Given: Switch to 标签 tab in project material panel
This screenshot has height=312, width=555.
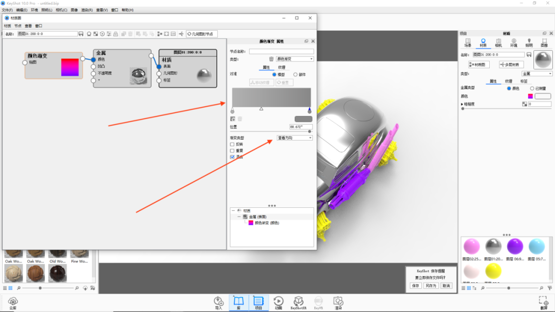Looking at the screenshot, I should click(x=524, y=81).
